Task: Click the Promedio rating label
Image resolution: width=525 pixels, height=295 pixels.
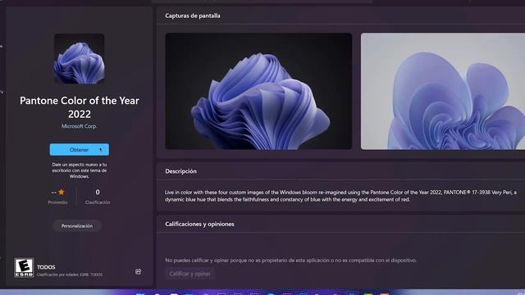Action: click(57, 202)
